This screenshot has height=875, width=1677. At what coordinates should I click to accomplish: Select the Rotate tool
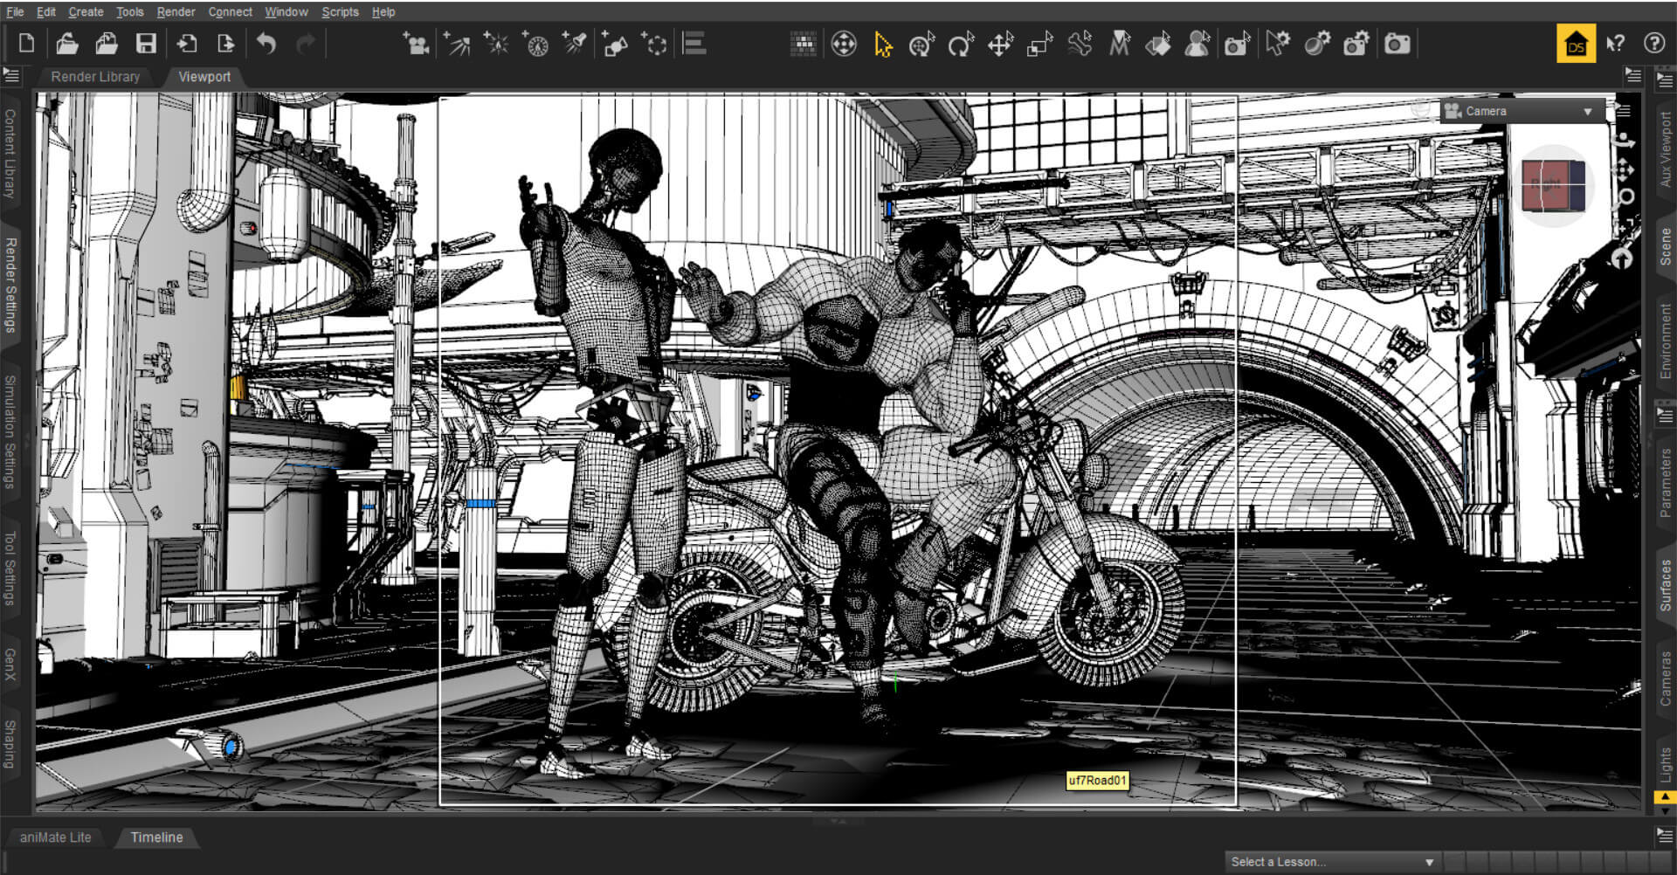pos(961,44)
